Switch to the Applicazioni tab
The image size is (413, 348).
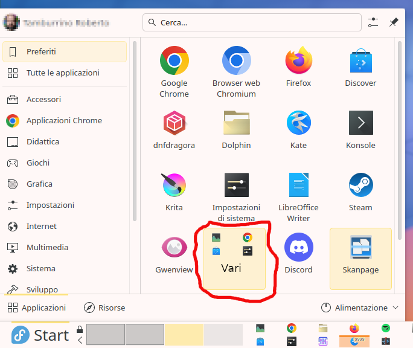point(36,308)
